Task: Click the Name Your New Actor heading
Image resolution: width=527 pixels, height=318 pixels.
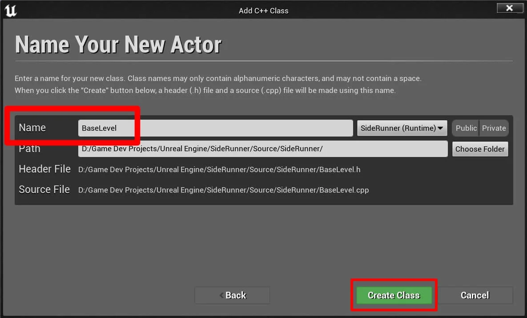Action: pos(118,44)
